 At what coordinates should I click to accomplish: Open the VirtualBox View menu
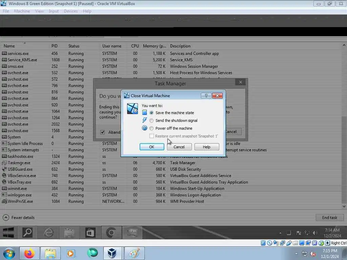tap(39, 11)
